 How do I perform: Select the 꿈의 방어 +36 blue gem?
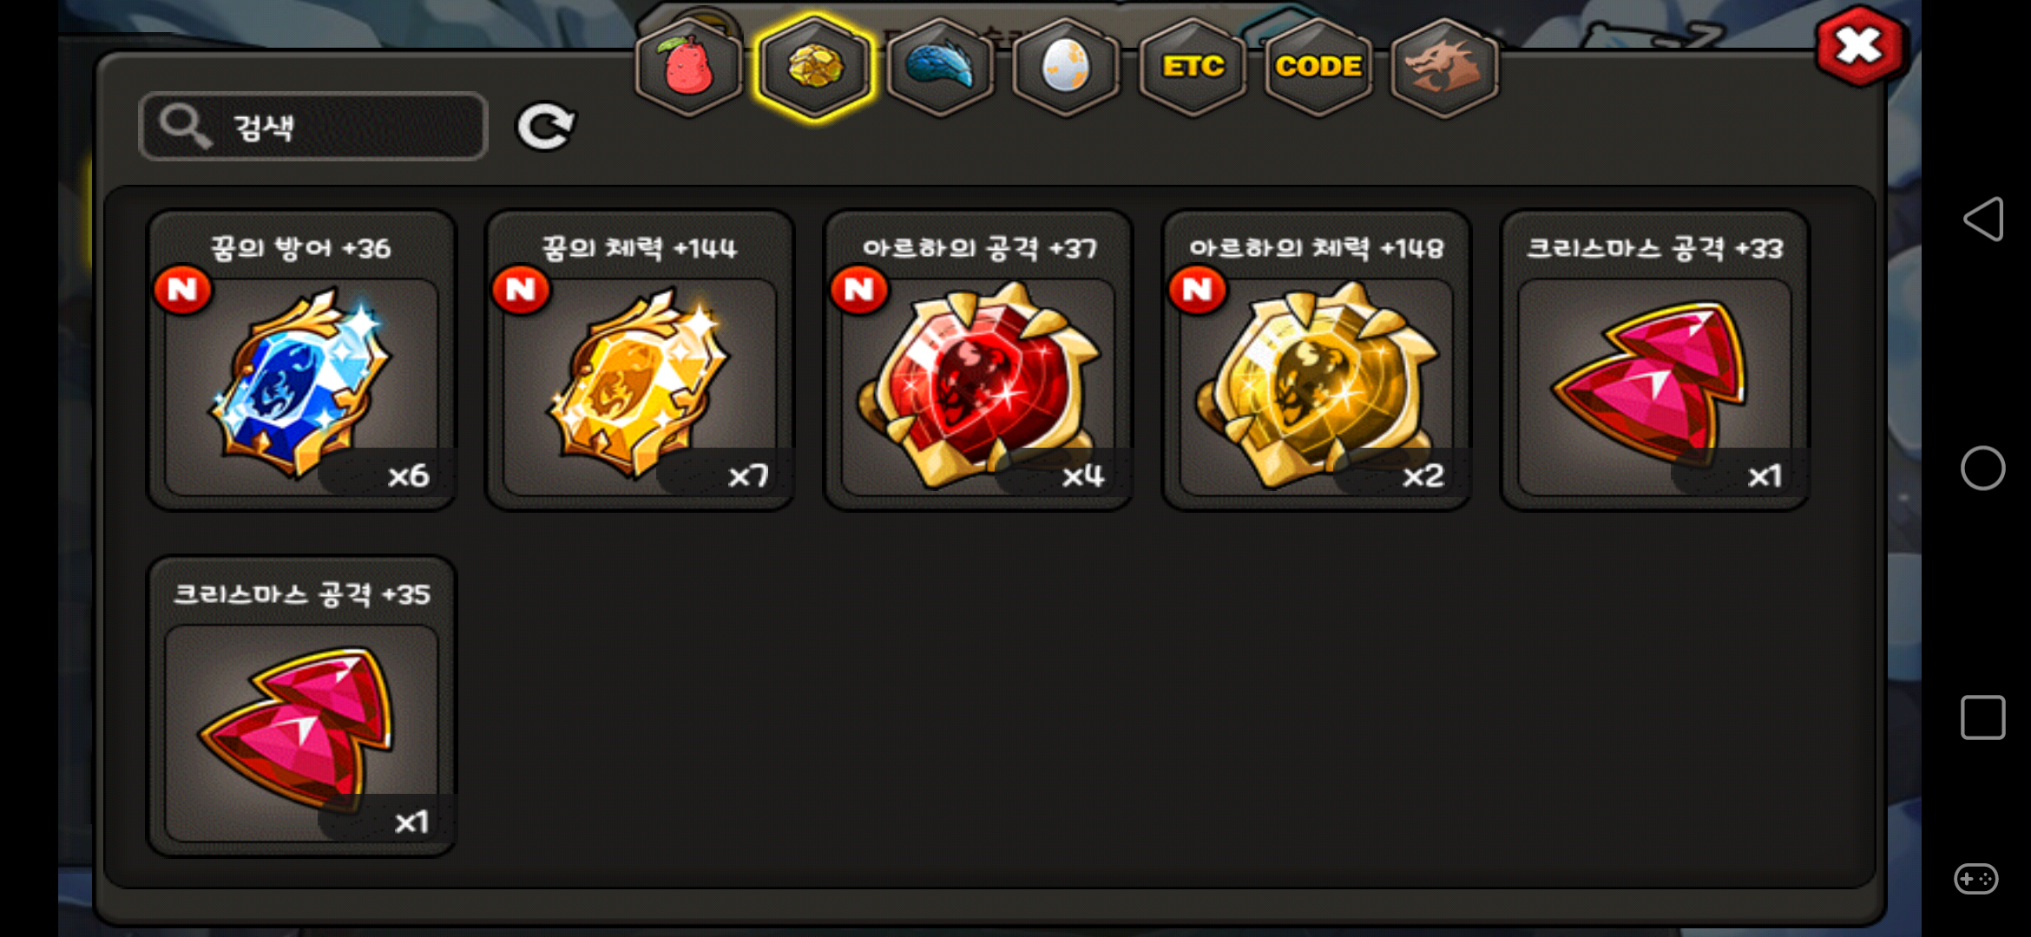[x=301, y=360]
